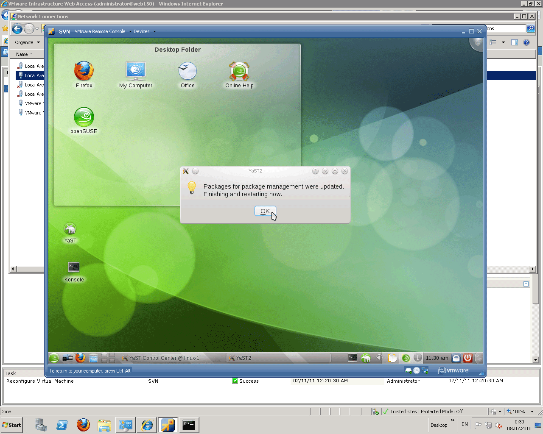Click the Firefox launcher in KDE panel
Viewport: 543px width, 434px height.
[x=80, y=358]
